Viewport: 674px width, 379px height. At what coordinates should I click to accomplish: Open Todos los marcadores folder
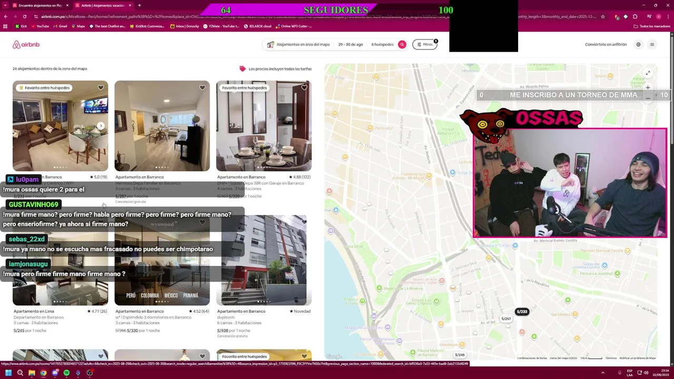point(652,26)
